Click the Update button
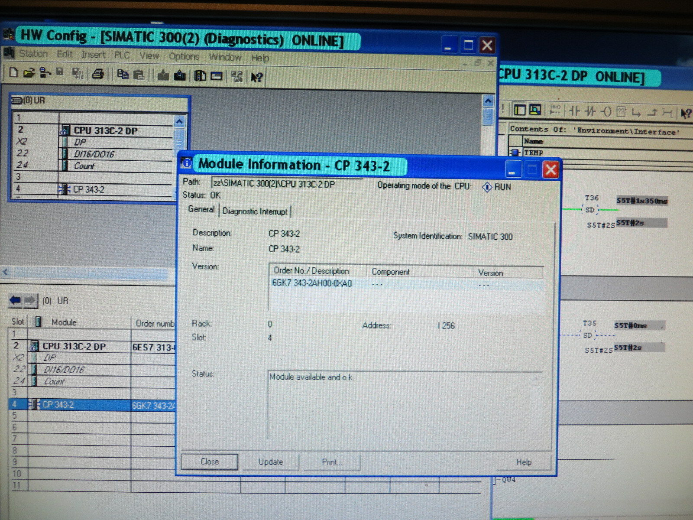 271,462
